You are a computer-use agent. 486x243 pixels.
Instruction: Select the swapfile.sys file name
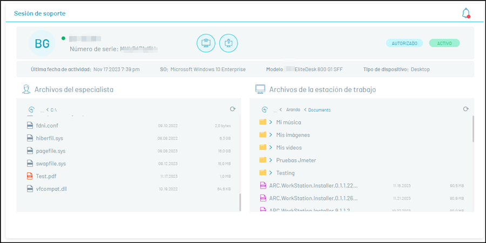51,164
